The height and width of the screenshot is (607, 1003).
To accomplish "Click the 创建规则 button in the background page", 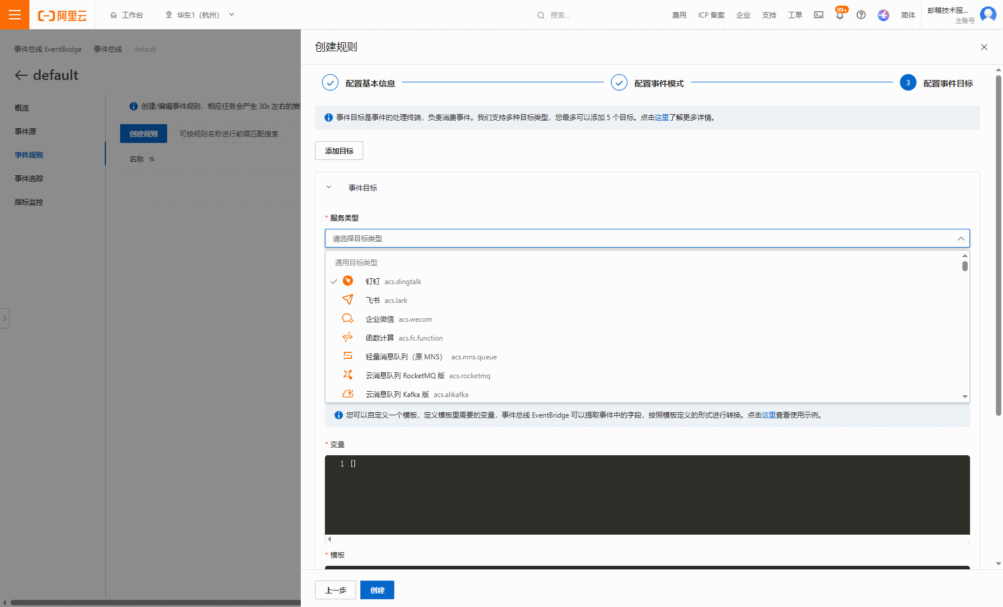I will pos(144,134).
